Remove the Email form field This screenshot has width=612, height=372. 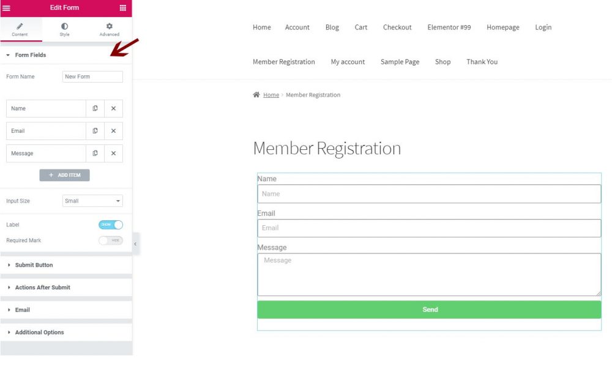click(x=113, y=131)
